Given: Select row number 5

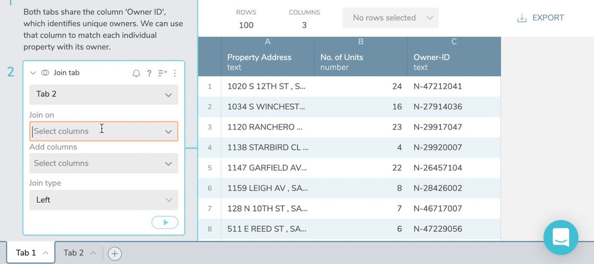Looking at the screenshot, I should (209, 168).
